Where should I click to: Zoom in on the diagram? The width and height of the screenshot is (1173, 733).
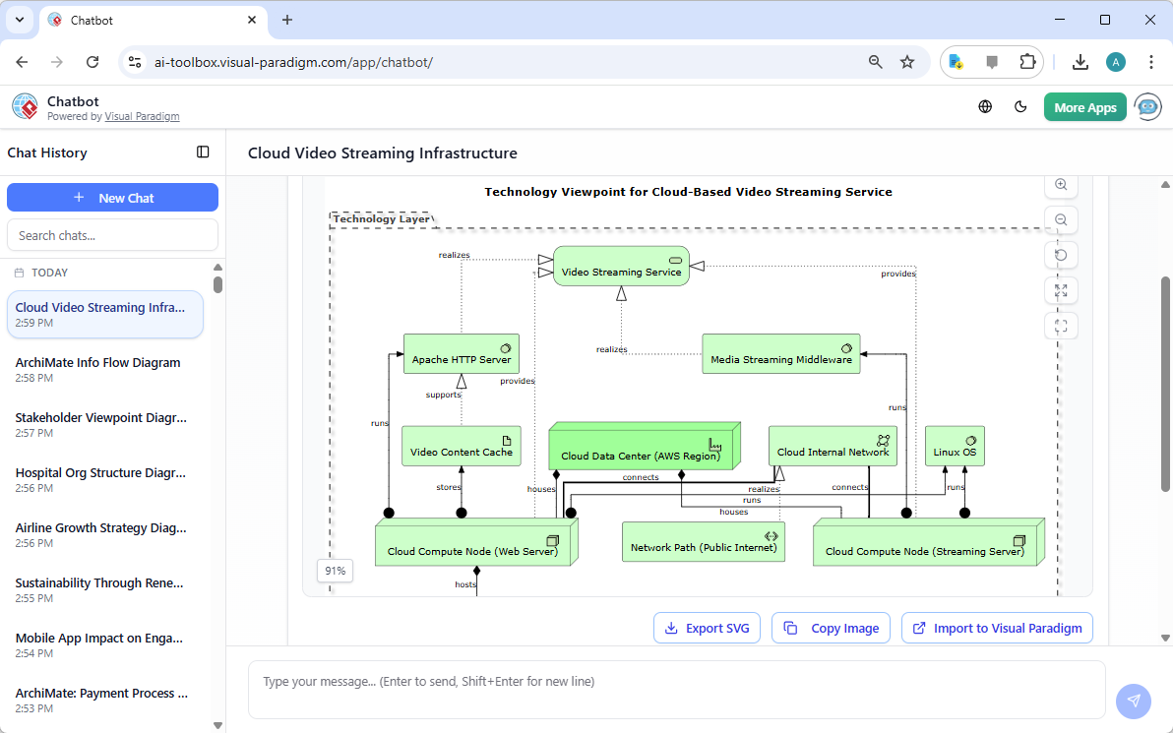click(1061, 185)
